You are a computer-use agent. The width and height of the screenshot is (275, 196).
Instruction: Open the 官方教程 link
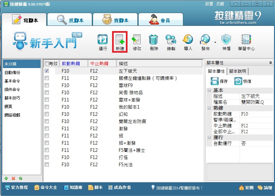point(17,187)
